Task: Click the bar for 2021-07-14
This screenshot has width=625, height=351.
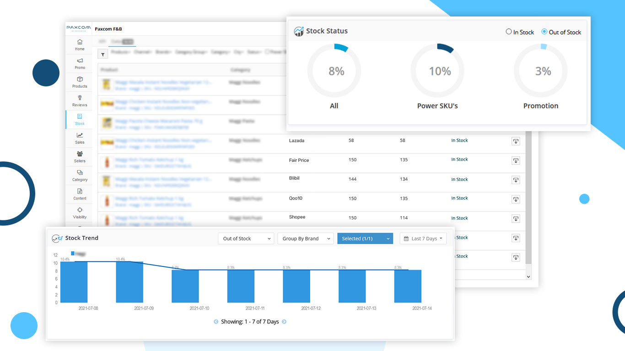Action: pos(408,286)
